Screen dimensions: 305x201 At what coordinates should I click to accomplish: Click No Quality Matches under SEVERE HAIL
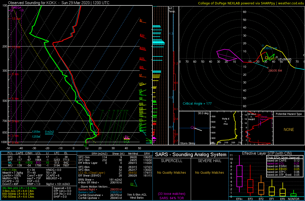point(210,172)
